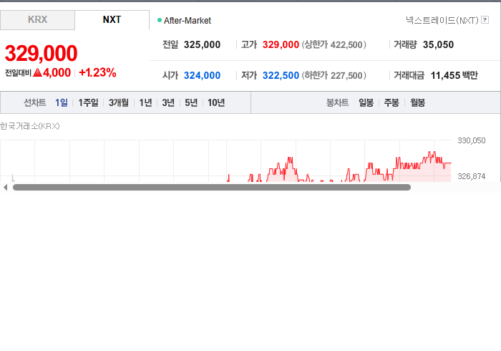Show the 3년 line chart
Screen dimensions: 501x351
pyautogui.click(x=168, y=102)
